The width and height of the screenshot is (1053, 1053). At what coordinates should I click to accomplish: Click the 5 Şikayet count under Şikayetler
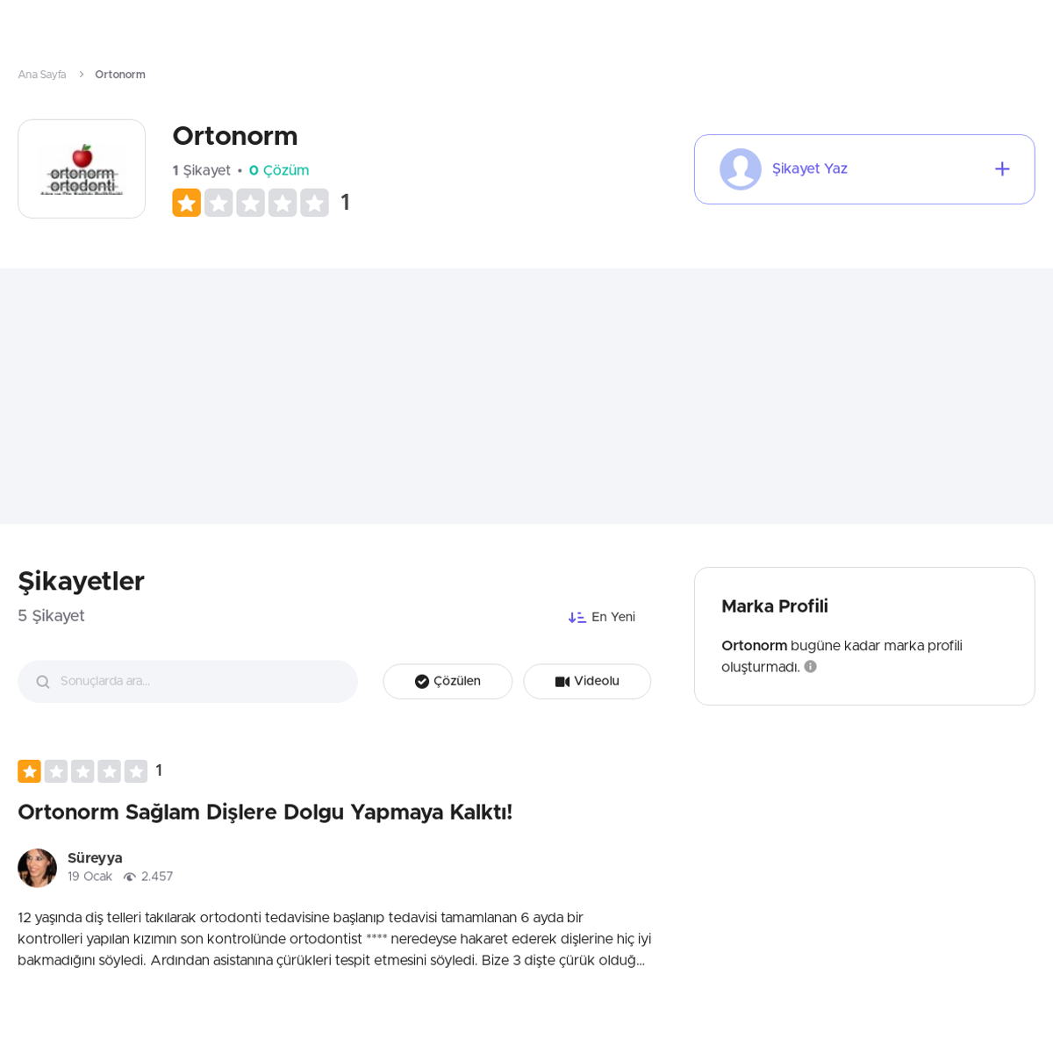(x=51, y=616)
